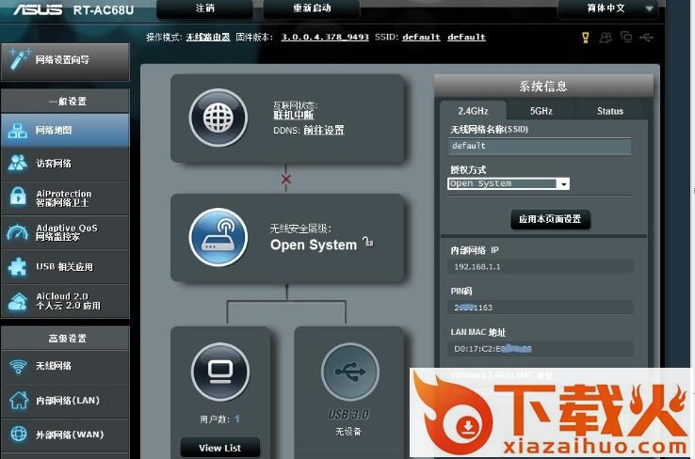Click the 应用本页面设置 apply button
Screen dimensions: 695x459
click(x=550, y=219)
